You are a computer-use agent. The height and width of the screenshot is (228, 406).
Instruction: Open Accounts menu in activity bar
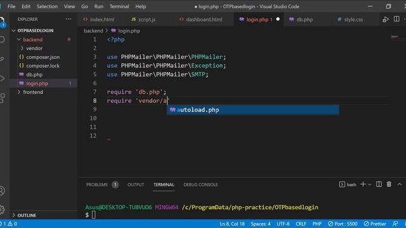pyautogui.click(x=2, y=191)
